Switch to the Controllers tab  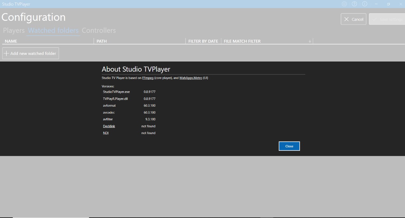pos(99,30)
